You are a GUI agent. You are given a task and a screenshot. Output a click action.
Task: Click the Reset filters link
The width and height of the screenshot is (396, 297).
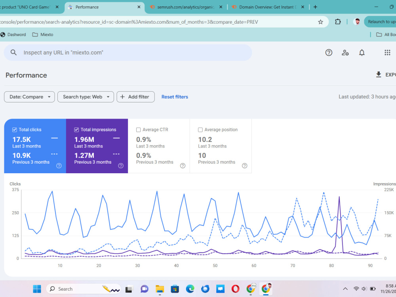coord(175,97)
